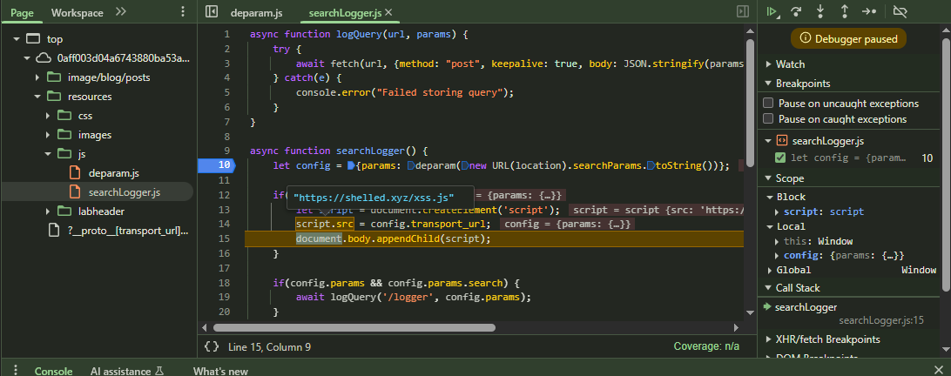
Task: Click the Coverage: n/a status
Action: pos(706,347)
